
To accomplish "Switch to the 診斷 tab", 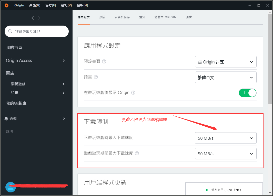I will pyautogui.click(x=102, y=17).
